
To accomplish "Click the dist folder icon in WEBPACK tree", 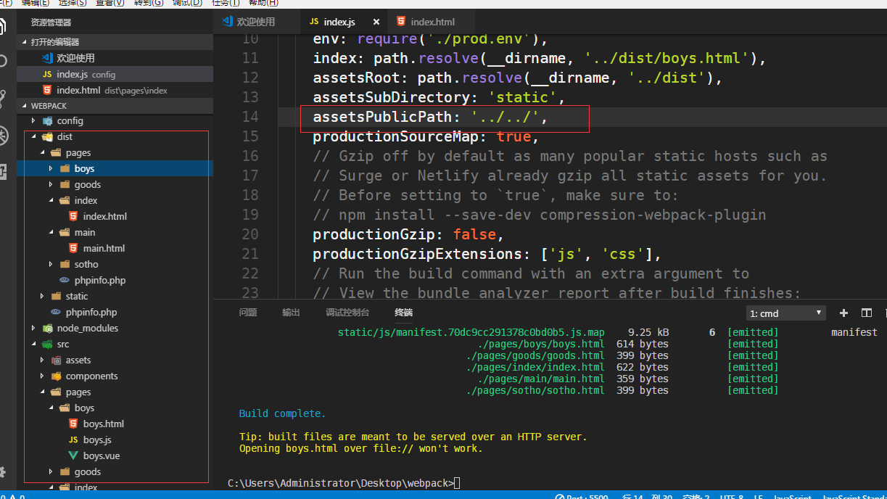I will pos(48,137).
